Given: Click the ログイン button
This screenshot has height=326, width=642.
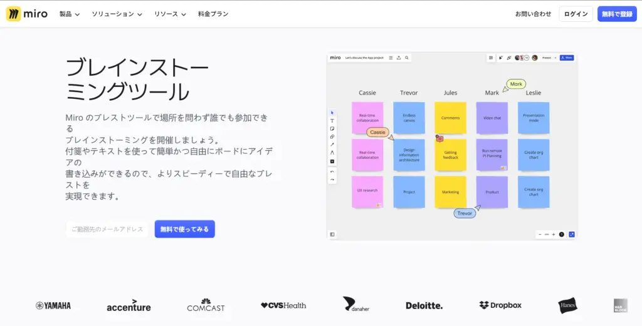Looking at the screenshot, I should (576, 14).
